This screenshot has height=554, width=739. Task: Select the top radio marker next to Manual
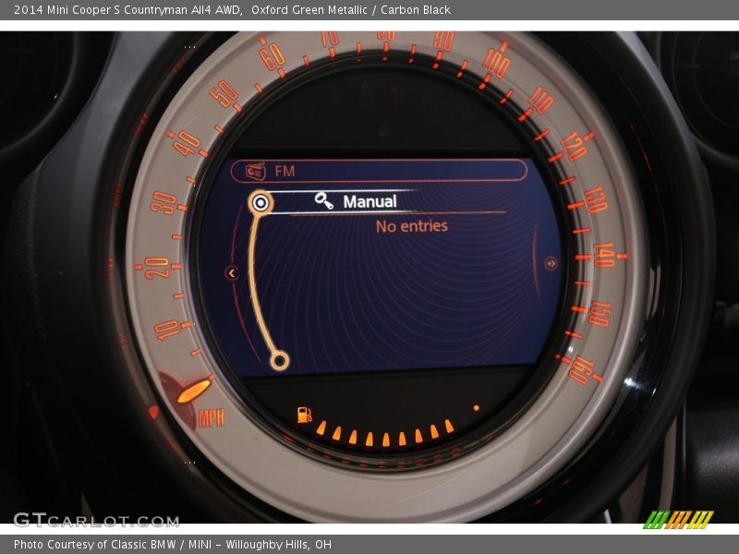pos(260,203)
